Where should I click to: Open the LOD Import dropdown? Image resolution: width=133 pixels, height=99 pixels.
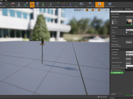[x=129, y=55]
